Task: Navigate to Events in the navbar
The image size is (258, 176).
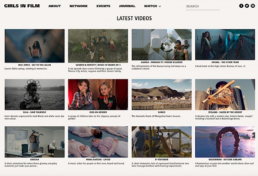Action: coord(103,6)
